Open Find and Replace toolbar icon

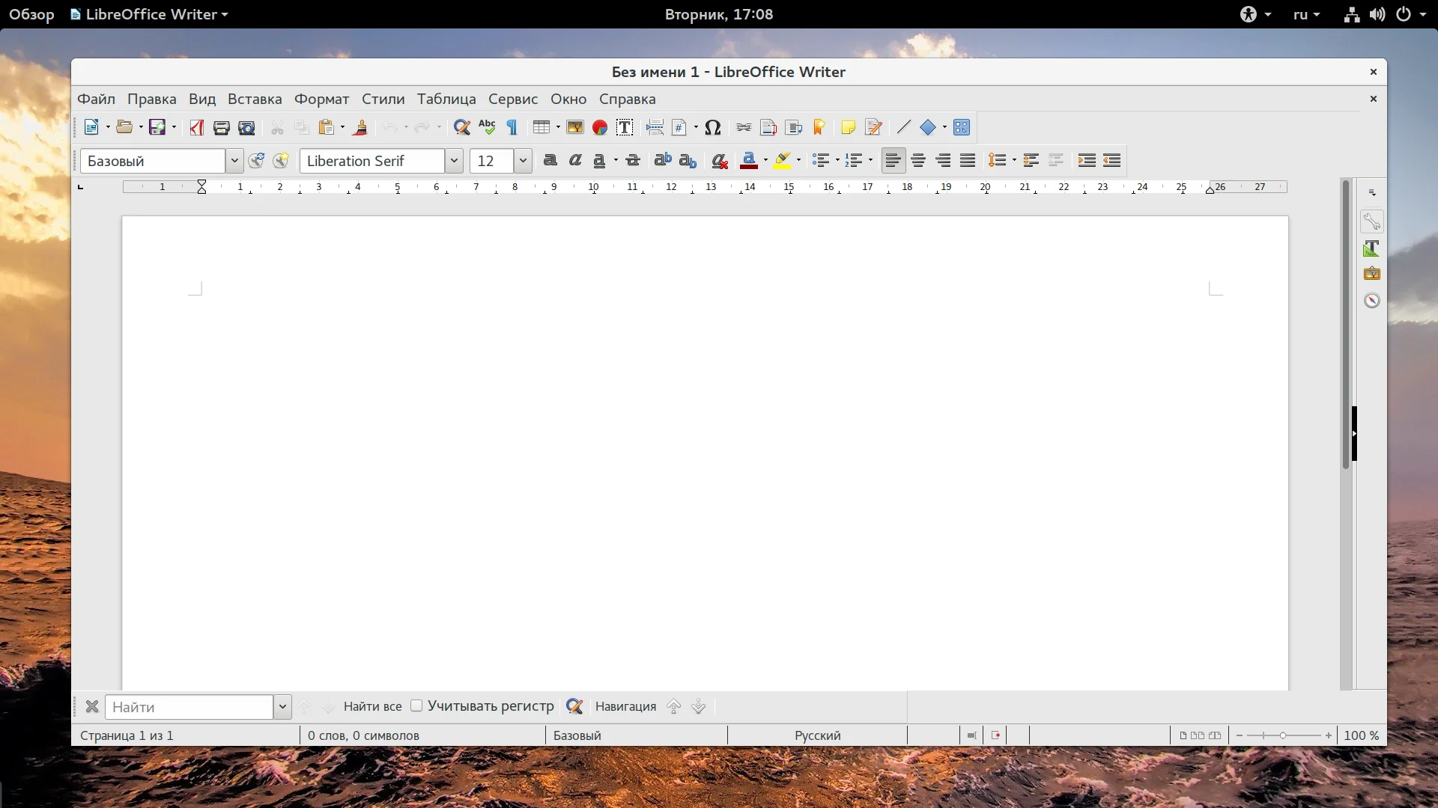coord(461,127)
